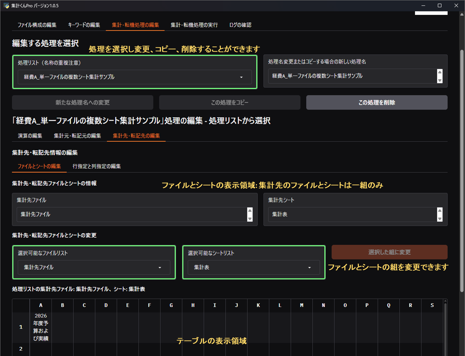The image size is (465, 356).
Task: Click the new process name text field
Action: coord(352,76)
